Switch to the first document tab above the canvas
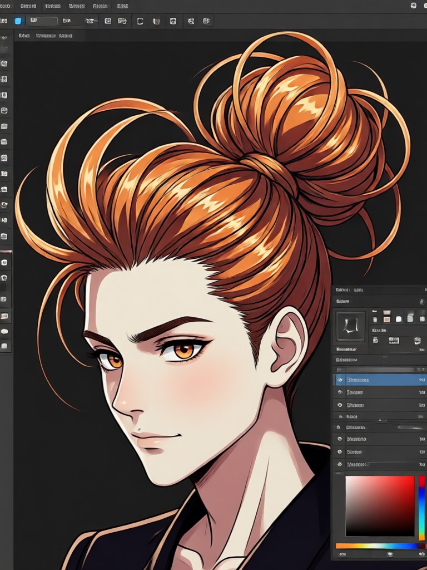This screenshot has width=427, height=570. point(23,36)
